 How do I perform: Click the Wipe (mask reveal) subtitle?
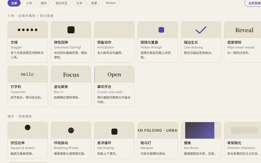pyautogui.click(x=241, y=47)
